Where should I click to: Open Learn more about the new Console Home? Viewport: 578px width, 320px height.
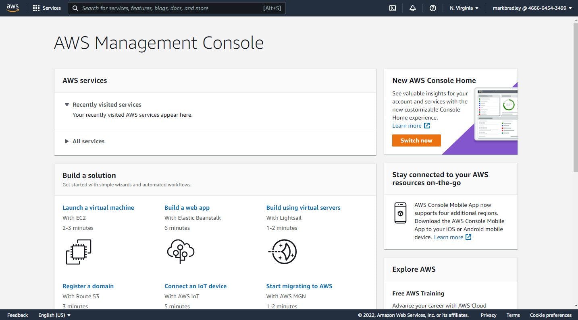407,126
